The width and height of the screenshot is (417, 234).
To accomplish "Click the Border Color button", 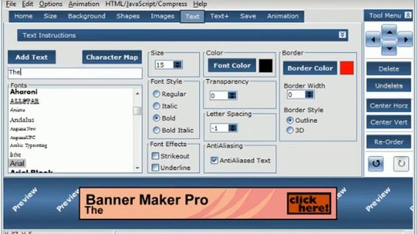I will coord(310,68).
